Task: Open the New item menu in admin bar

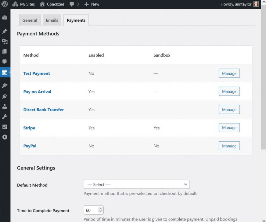Action: click(x=92, y=4)
